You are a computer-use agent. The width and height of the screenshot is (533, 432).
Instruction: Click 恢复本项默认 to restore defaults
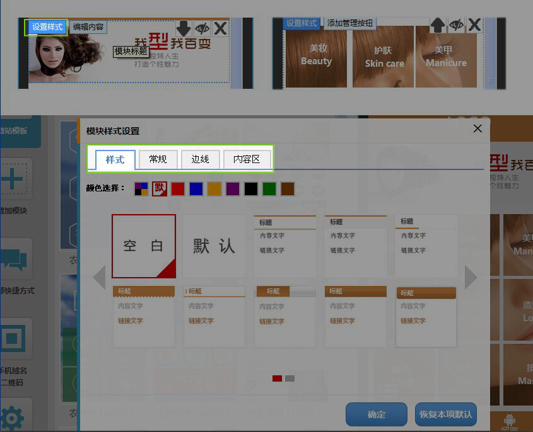click(x=445, y=414)
